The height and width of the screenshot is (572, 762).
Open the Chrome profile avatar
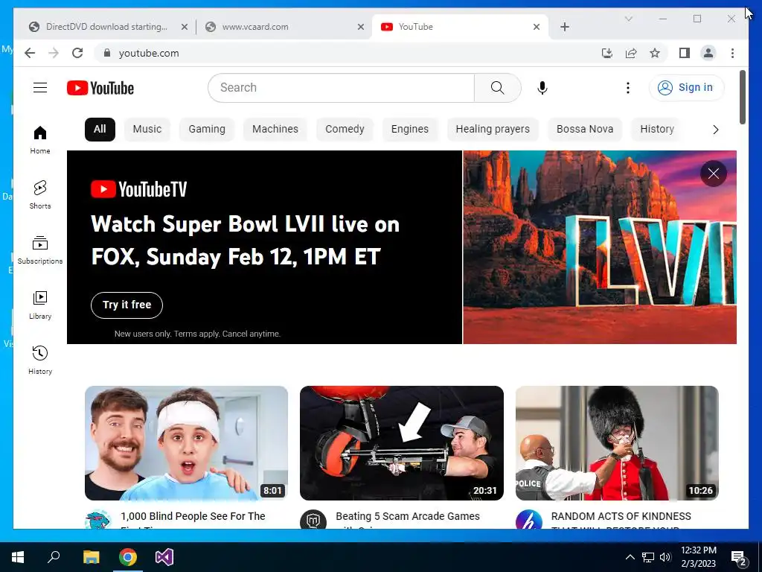(708, 53)
